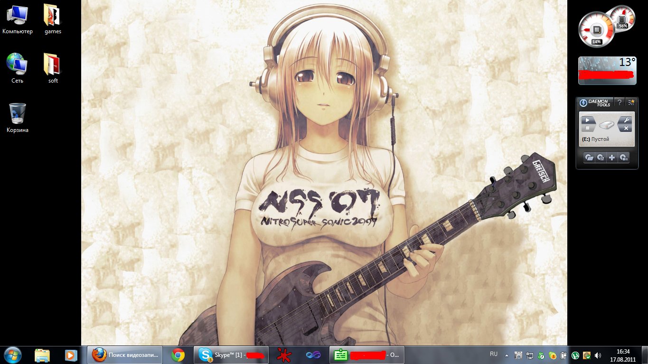This screenshot has width=648, height=364.
Task: Launch Windows Media Player from taskbar
Action: pyautogui.click(x=71, y=355)
